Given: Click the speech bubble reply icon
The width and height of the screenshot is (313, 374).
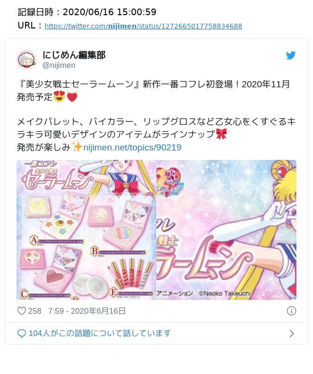Looking at the screenshot, I should coord(22,333).
